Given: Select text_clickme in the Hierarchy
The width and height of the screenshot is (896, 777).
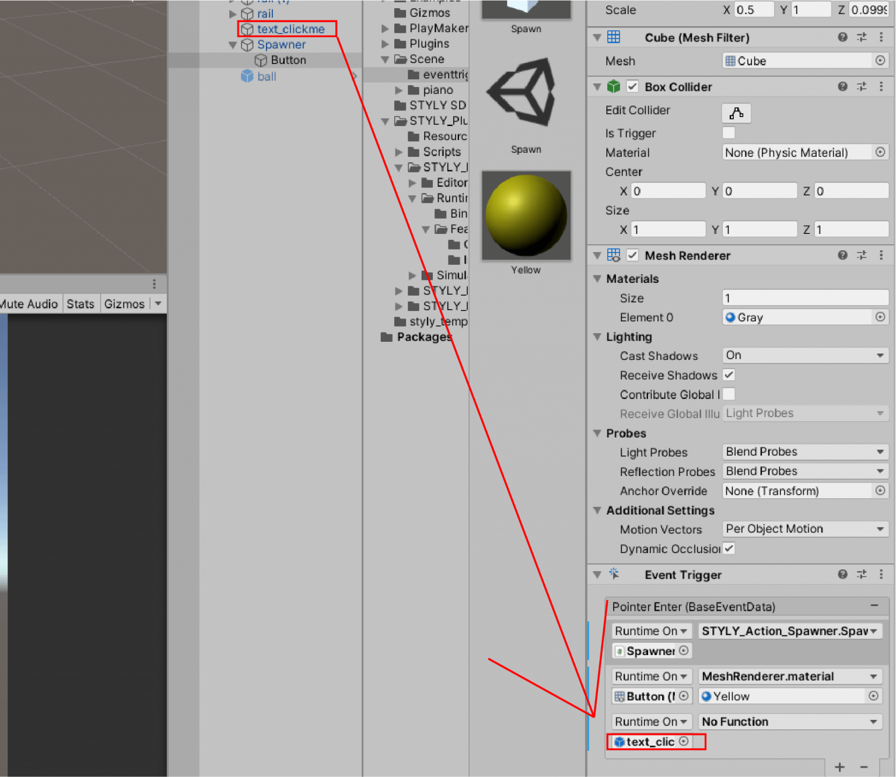Looking at the screenshot, I should pyautogui.click(x=290, y=29).
